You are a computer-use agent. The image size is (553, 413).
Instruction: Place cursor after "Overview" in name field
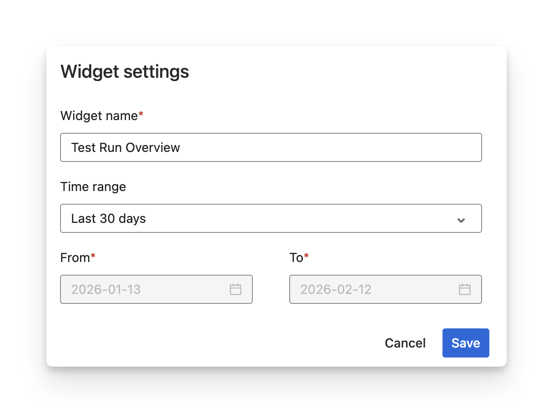[x=181, y=147]
